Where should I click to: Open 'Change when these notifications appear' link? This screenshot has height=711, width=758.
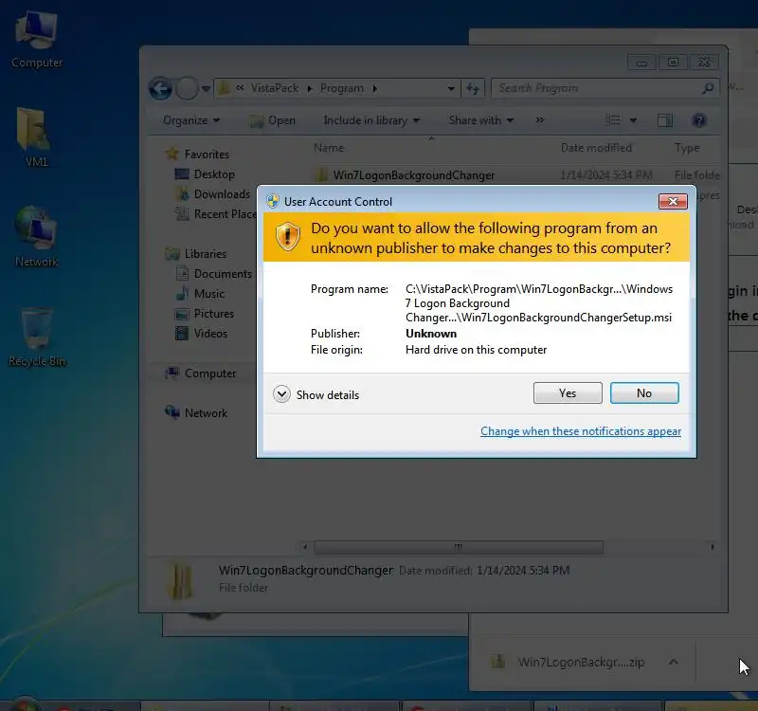pyautogui.click(x=581, y=431)
